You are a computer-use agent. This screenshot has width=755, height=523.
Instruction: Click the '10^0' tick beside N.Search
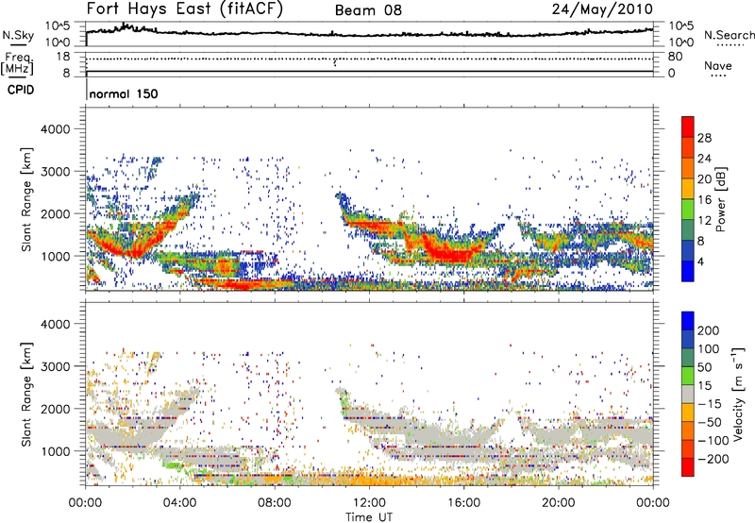tap(681, 42)
